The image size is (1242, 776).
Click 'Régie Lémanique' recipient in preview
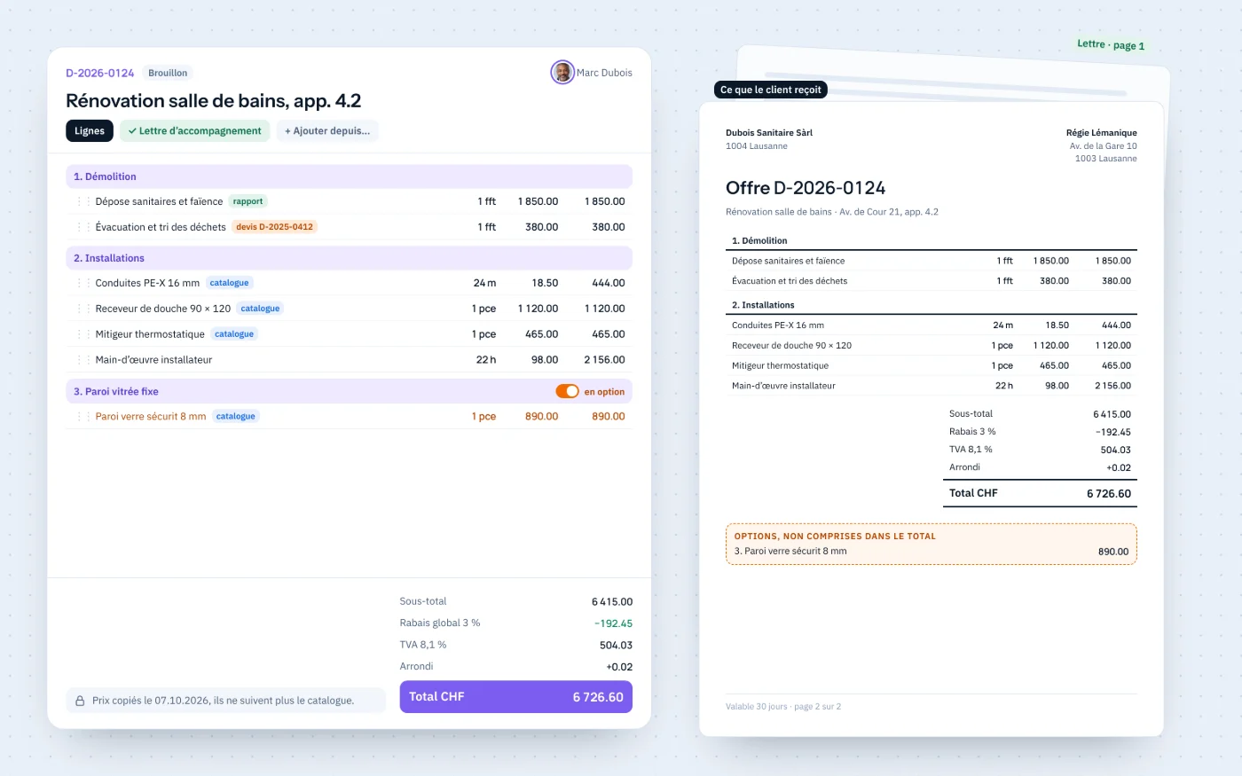(x=1102, y=133)
